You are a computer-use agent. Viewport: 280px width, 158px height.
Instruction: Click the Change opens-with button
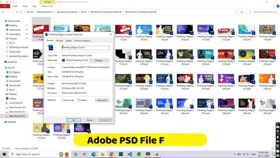pyautogui.click(x=99, y=61)
